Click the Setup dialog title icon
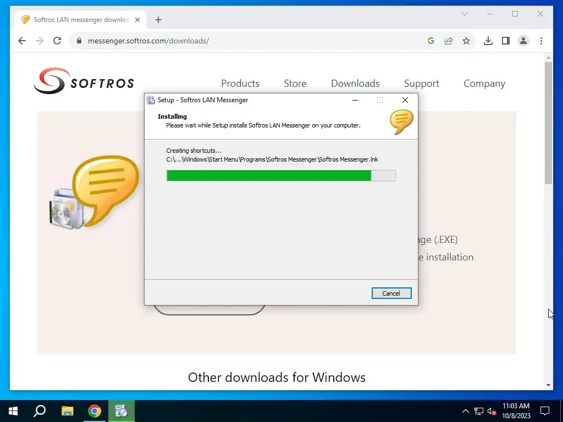Screen dimensions: 563x422 click(151, 100)
